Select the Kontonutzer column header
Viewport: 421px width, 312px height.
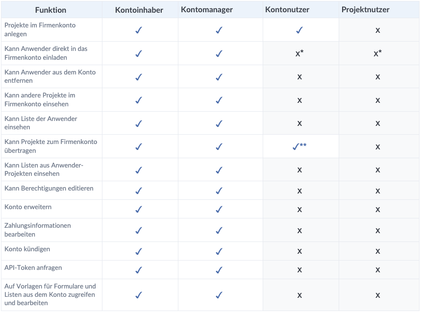point(287,10)
